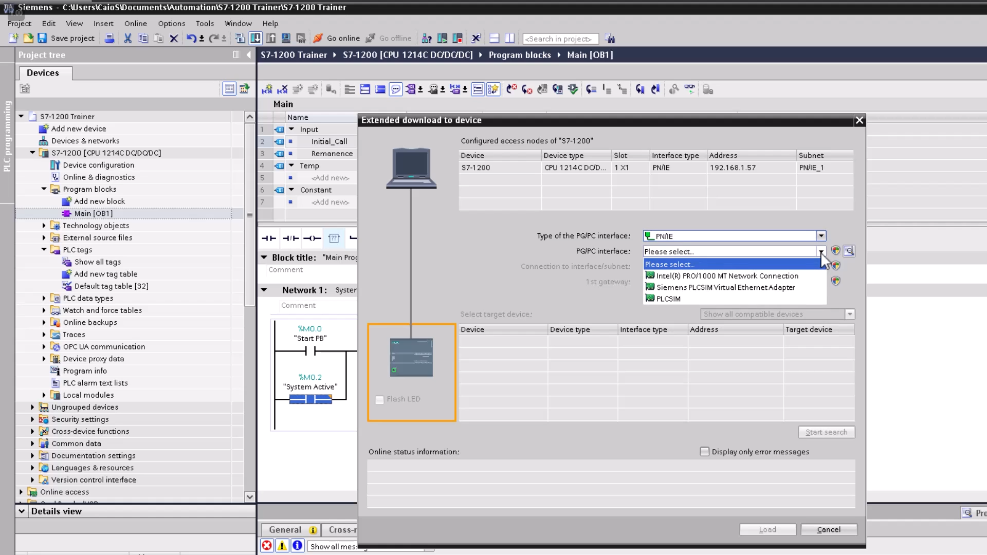
Task: Open the Project menu
Action: [20, 24]
